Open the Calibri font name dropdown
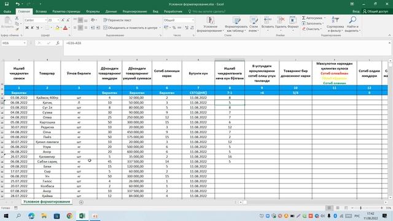Viewport: 393px width, 221px height. pyautogui.click(x=45, y=20)
